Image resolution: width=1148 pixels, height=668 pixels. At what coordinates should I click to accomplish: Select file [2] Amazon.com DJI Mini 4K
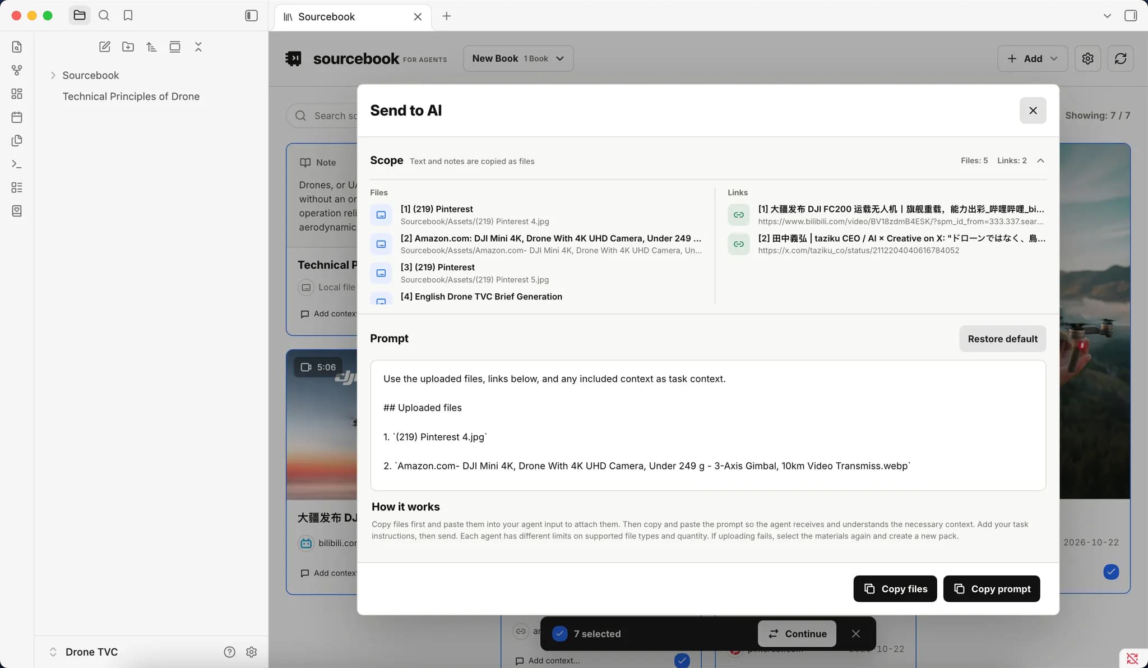(x=536, y=244)
